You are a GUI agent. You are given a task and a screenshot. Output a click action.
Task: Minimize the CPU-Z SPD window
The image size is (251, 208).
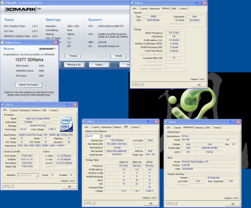(147, 121)
